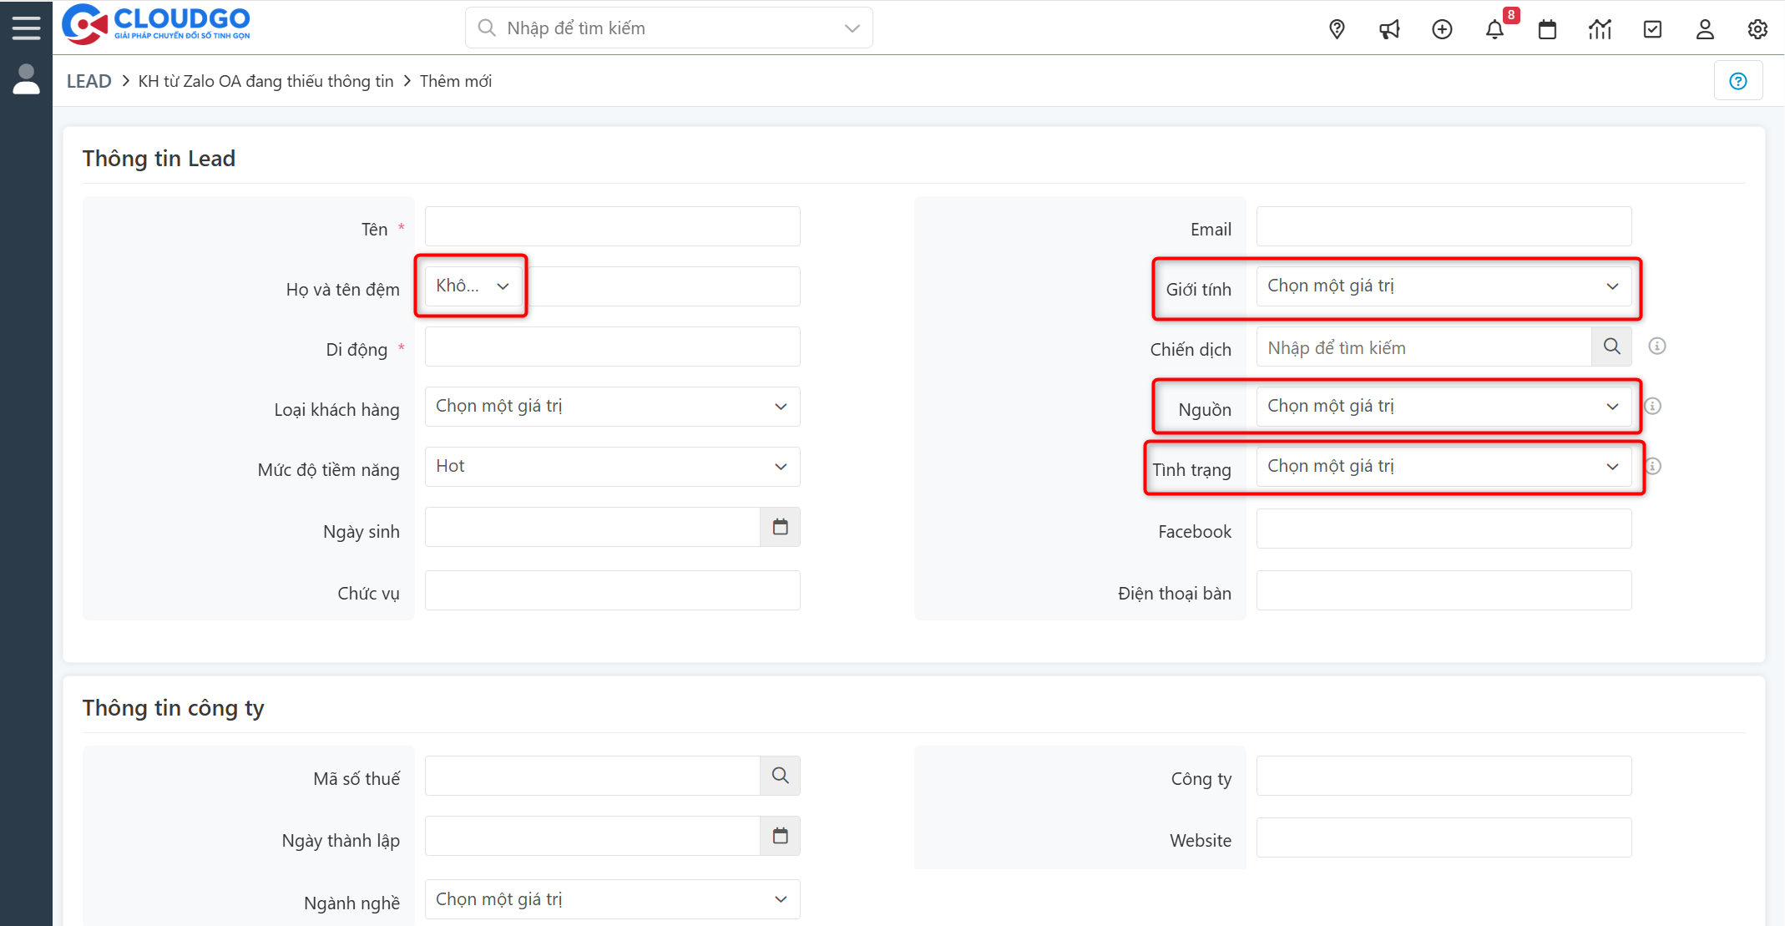Go to LEAD breadcrumb link
This screenshot has height=926, width=1785.
pos(88,81)
